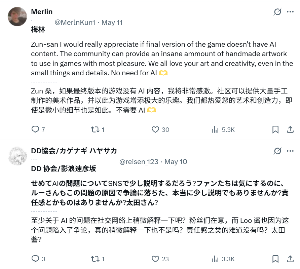
Task: Like Merlin's tweet
Action: tap(155, 129)
